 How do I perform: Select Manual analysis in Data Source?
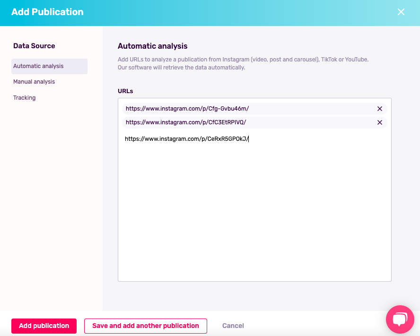(x=34, y=81)
